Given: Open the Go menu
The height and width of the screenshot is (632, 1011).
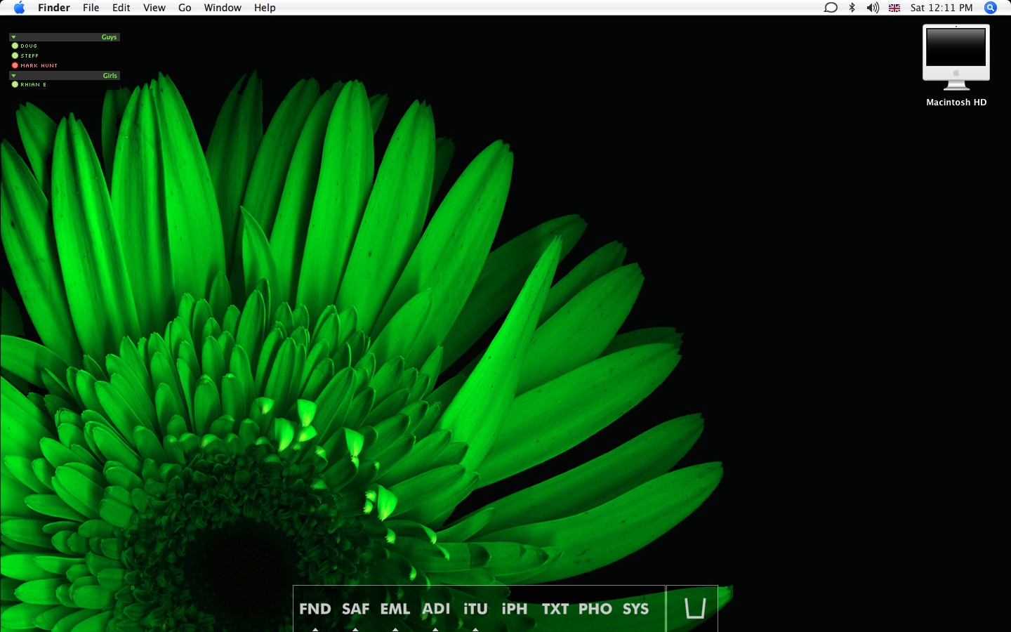Looking at the screenshot, I should click(x=185, y=8).
